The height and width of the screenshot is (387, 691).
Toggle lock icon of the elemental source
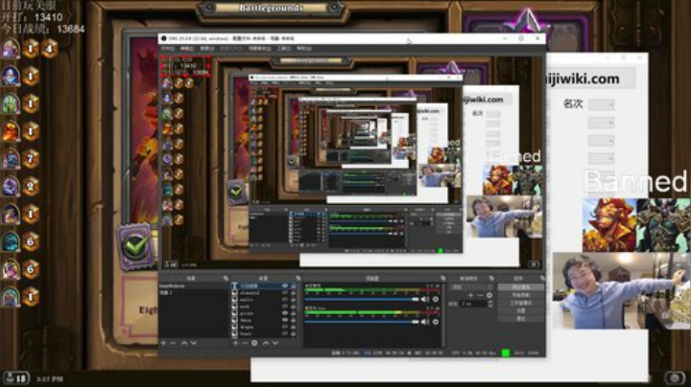[x=293, y=293]
